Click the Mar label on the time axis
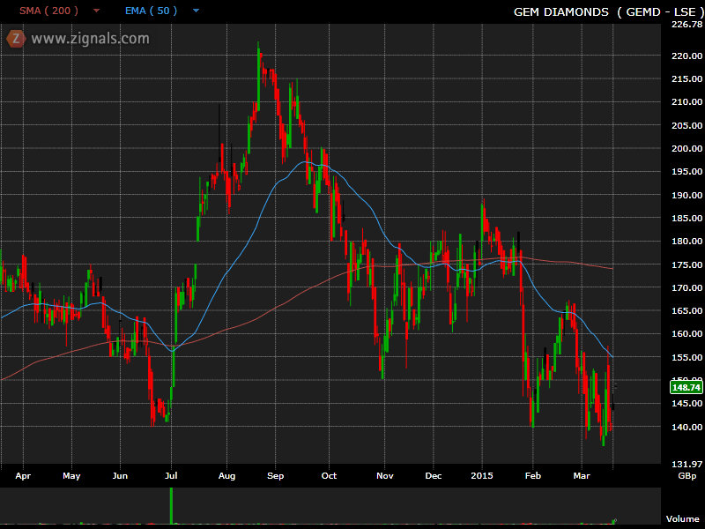 pos(583,476)
